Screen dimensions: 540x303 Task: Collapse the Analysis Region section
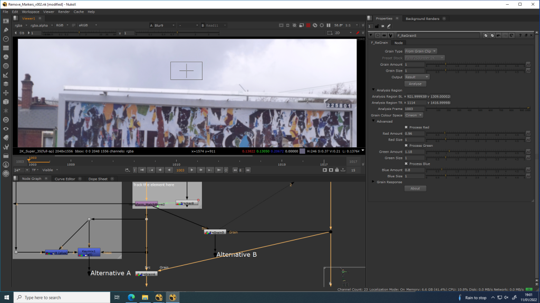(373, 90)
